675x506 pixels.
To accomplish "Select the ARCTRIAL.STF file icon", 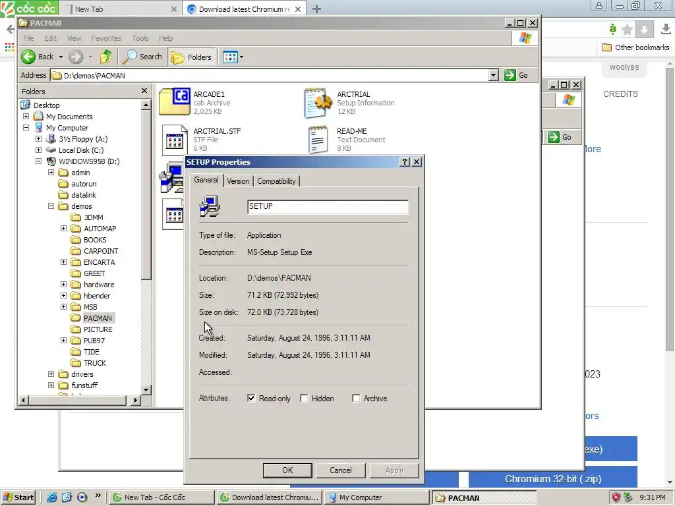I will point(175,140).
